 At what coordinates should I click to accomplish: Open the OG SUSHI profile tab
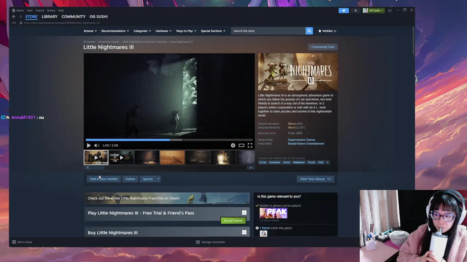99,16
